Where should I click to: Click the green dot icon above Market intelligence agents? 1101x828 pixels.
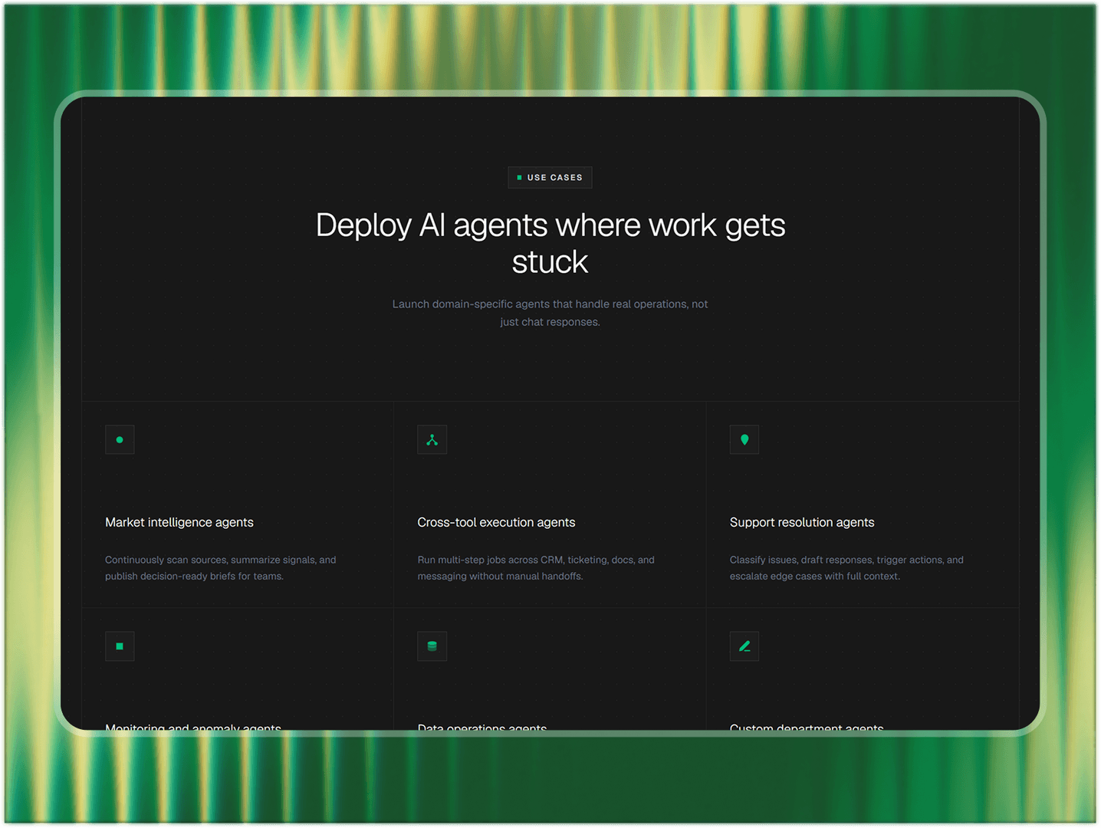[120, 439]
